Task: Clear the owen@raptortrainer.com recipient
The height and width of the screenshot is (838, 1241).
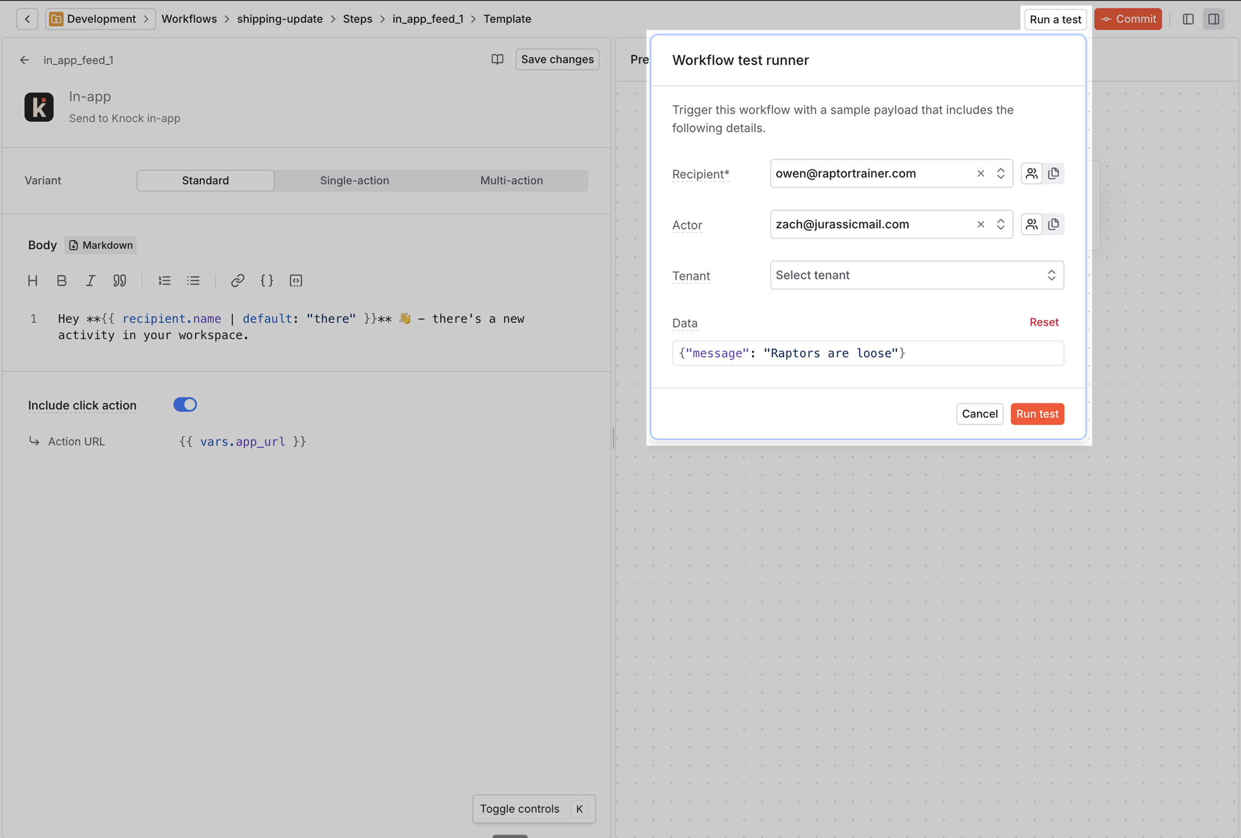Action: 980,173
